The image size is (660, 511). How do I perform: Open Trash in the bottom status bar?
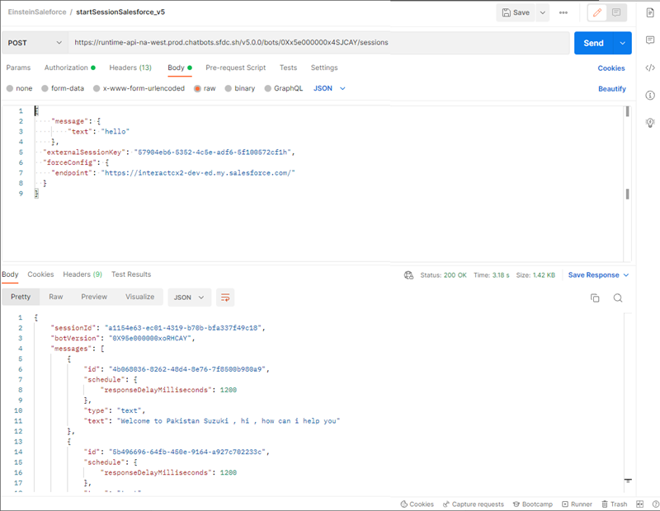[614, 504]
